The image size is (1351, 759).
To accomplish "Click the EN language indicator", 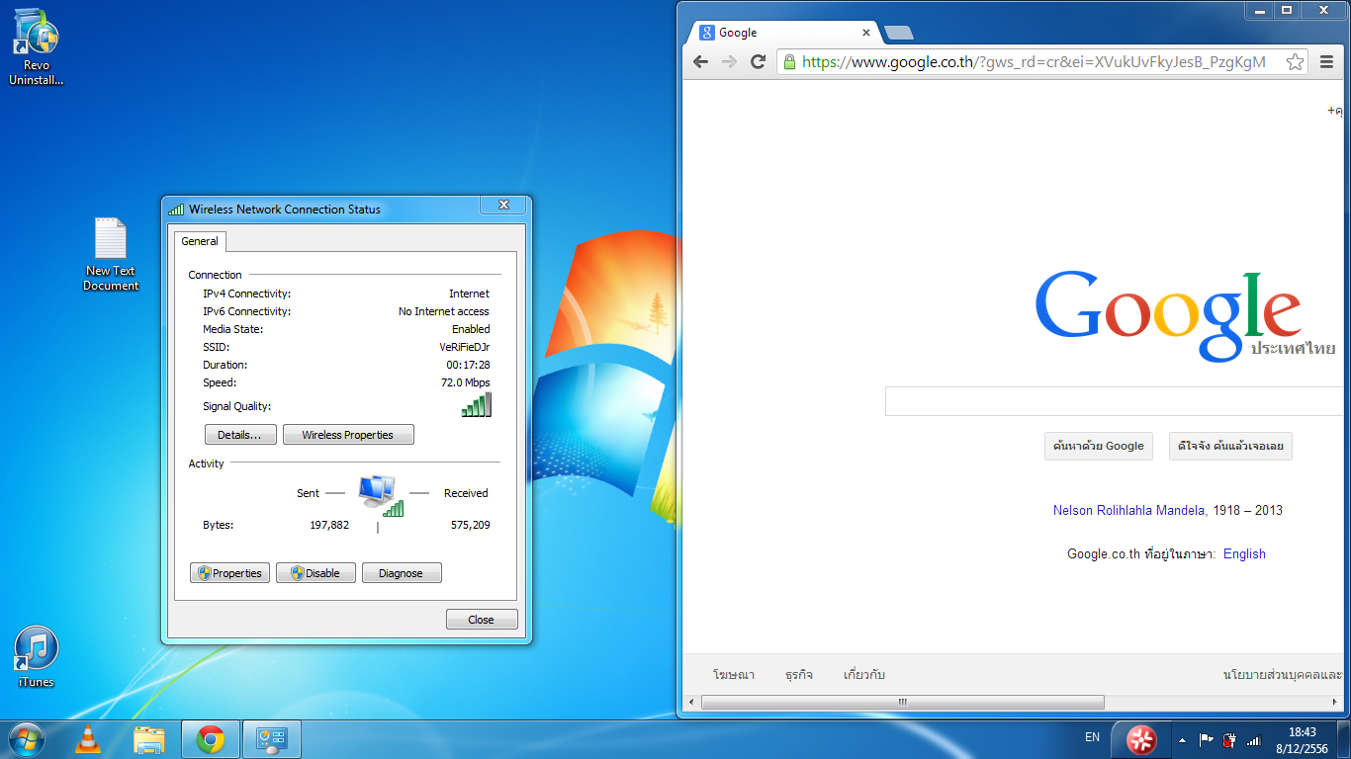I will 1092,737.
